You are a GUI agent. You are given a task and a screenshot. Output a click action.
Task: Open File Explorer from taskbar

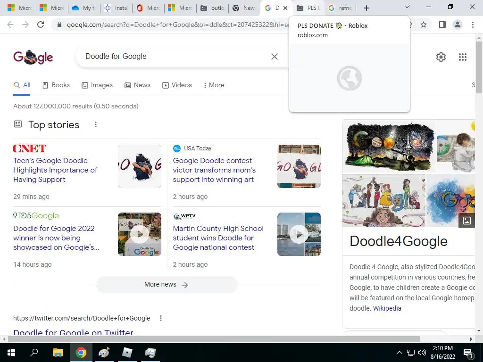pyautogui.click(x=58, y=353)
